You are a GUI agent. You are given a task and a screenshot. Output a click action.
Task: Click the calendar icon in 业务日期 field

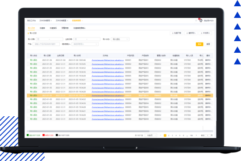pyautogui.click(x=75, y=39)
